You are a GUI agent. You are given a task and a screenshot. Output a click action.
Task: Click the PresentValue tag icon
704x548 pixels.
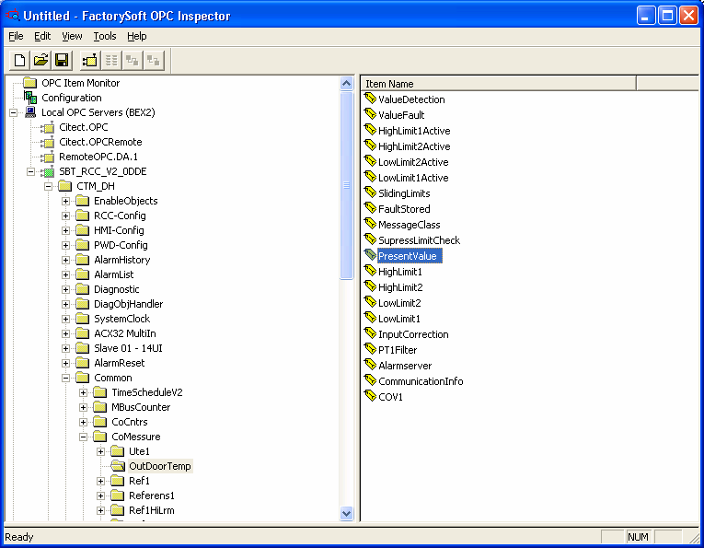click(370, 255)
